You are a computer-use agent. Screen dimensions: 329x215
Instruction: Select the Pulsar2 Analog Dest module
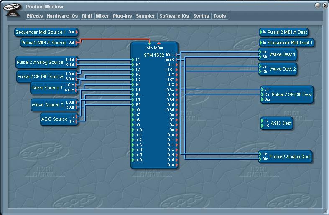coord(286,157)
